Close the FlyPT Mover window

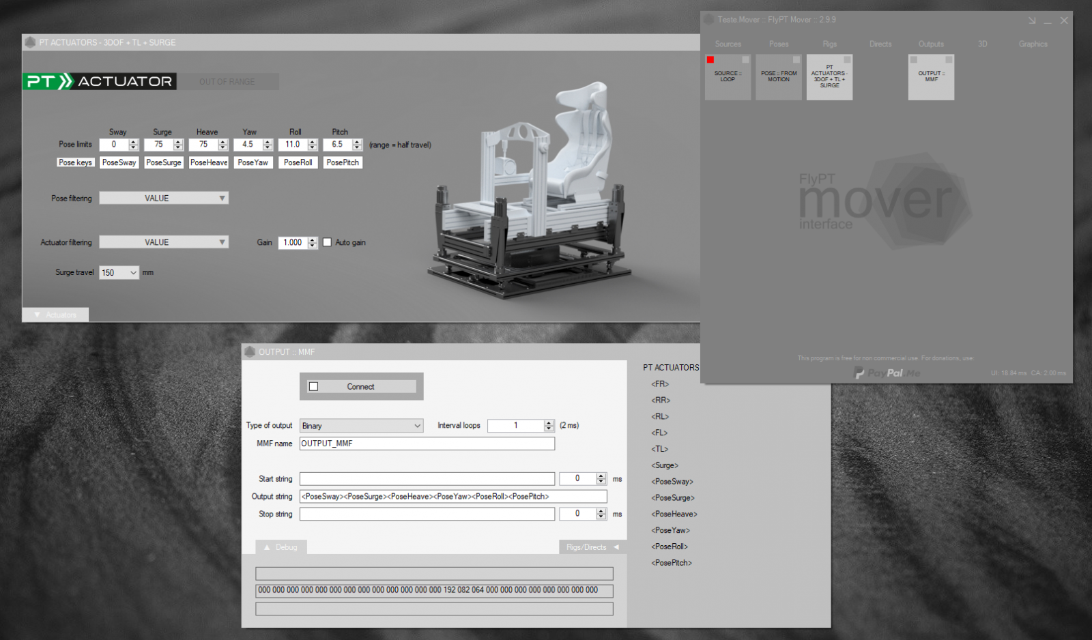[1064, 20]
